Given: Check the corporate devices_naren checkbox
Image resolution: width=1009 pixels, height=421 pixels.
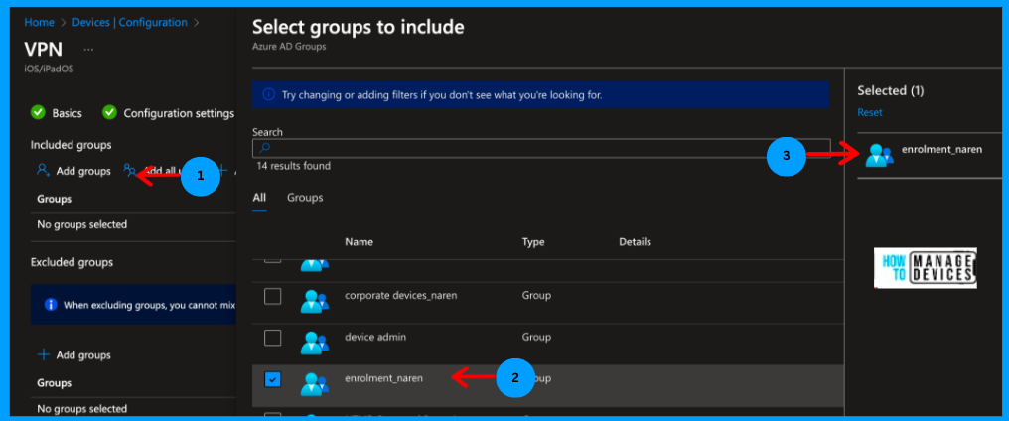Looking at the screenshot, I should point(273,296).
